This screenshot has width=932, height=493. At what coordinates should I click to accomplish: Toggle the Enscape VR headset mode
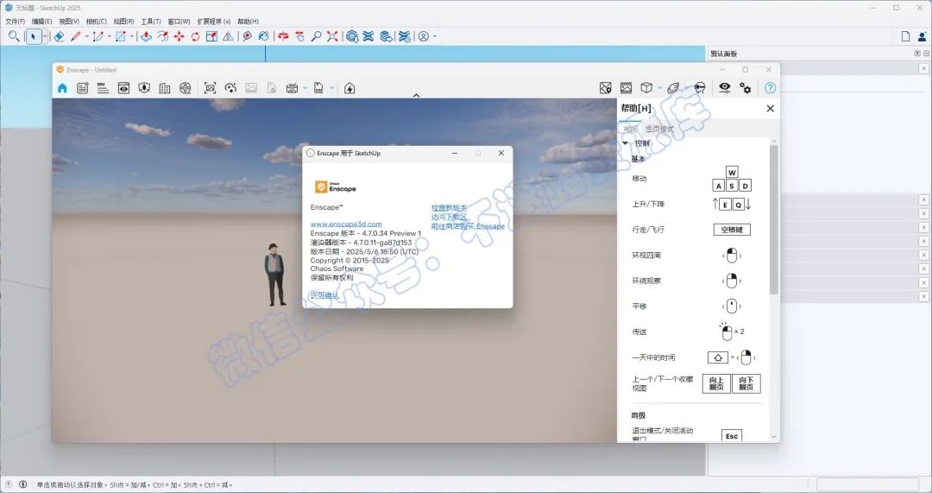700,88
